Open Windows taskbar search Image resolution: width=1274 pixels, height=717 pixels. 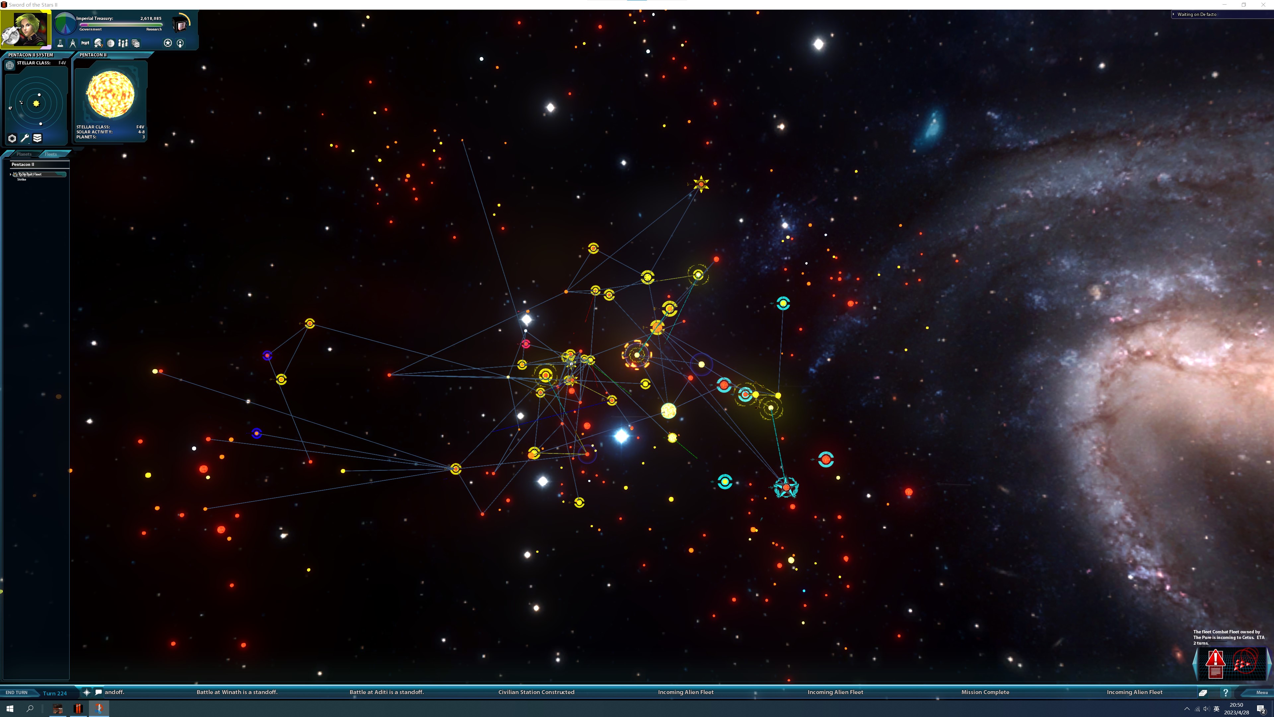[x=30, y=708]
